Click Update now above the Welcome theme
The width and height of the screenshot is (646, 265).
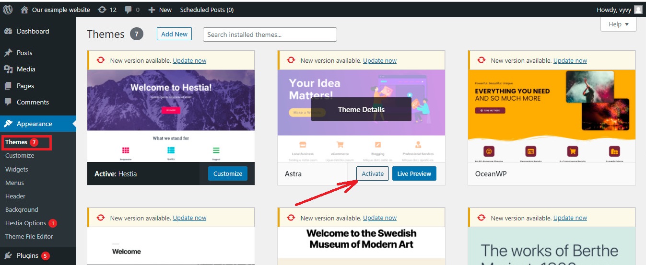coord(189,218)
